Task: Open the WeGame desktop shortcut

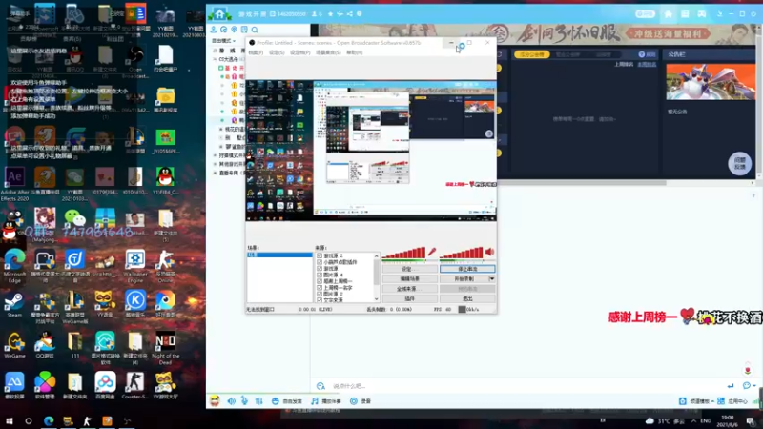Action: pyautogui.click(x=14, y=346)
